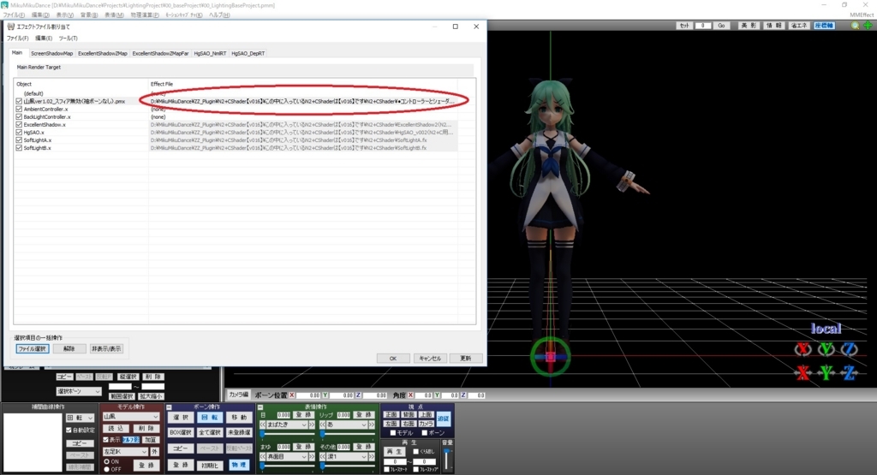The width and height of the screenshot is (877, 475).
Task: Toggle 自動設定 auto-setting checkbox
Action: (69, 430)
